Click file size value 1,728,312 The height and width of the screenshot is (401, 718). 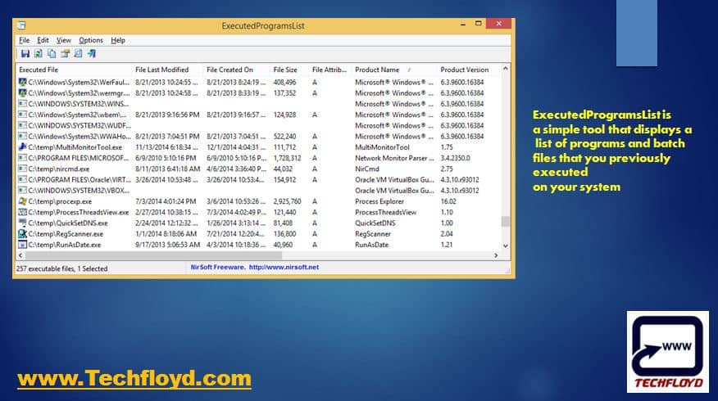click(x=287, y=158)
